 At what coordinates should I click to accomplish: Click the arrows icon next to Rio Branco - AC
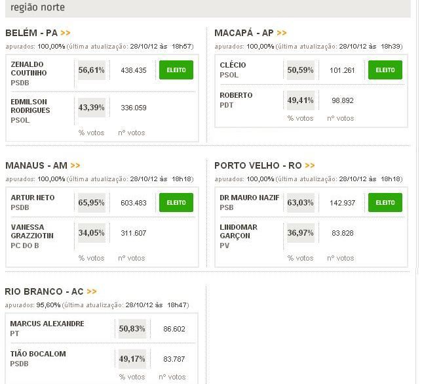click(92, 291)
